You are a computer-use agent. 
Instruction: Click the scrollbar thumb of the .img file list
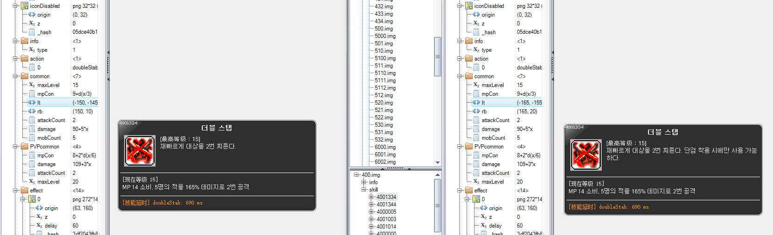point(437,56)
